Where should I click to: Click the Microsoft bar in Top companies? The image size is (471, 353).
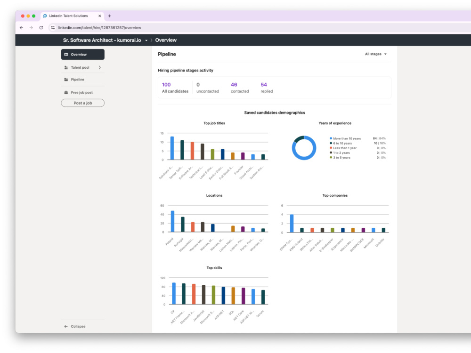pyautogui.click(x=374, y=230)
